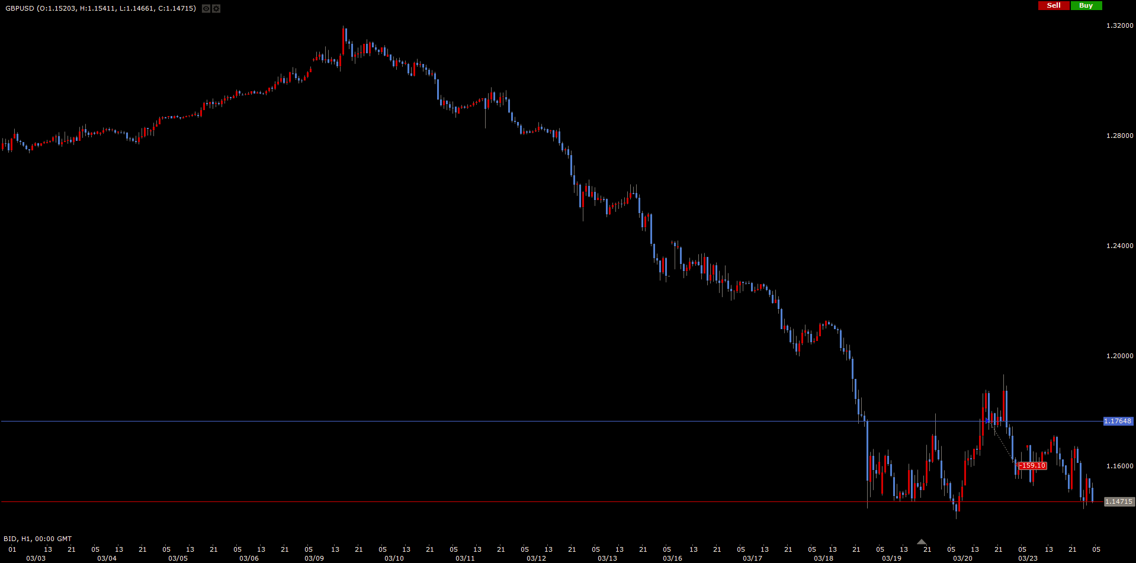Screen dimensions: 1136x563
Task: Click the BID, H1, 00:00 GMT label
Action: [x=38, y=539]
